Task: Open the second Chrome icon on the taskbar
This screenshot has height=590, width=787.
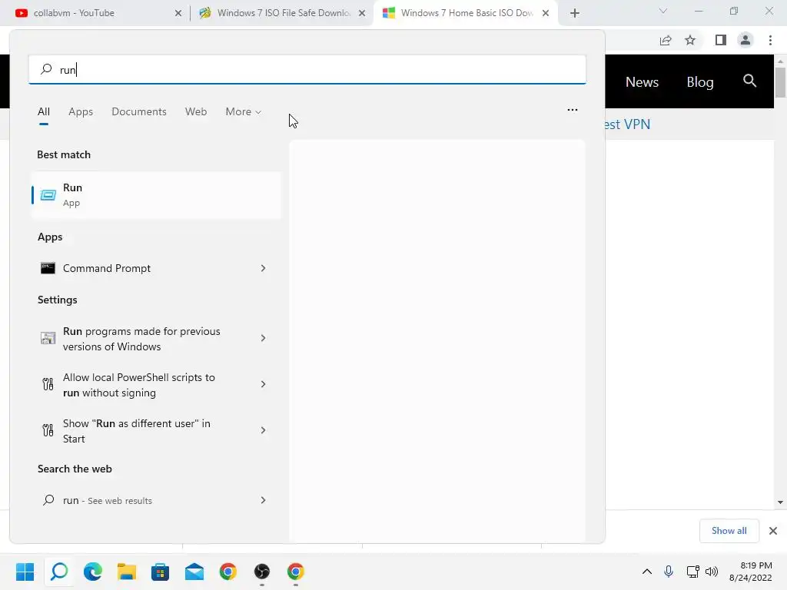Action: coord(296,572)
